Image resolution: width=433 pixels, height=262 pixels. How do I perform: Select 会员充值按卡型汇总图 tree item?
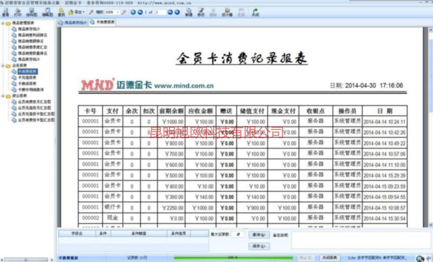pyautogui.click(x=36, y=114)
